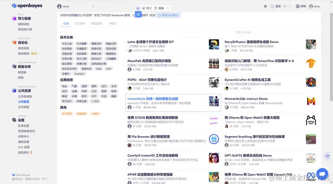The width and height of the screenshot is (333, 184).
Task: Open 财务中心 in sidebar
Action: click(x=23, y=136)
